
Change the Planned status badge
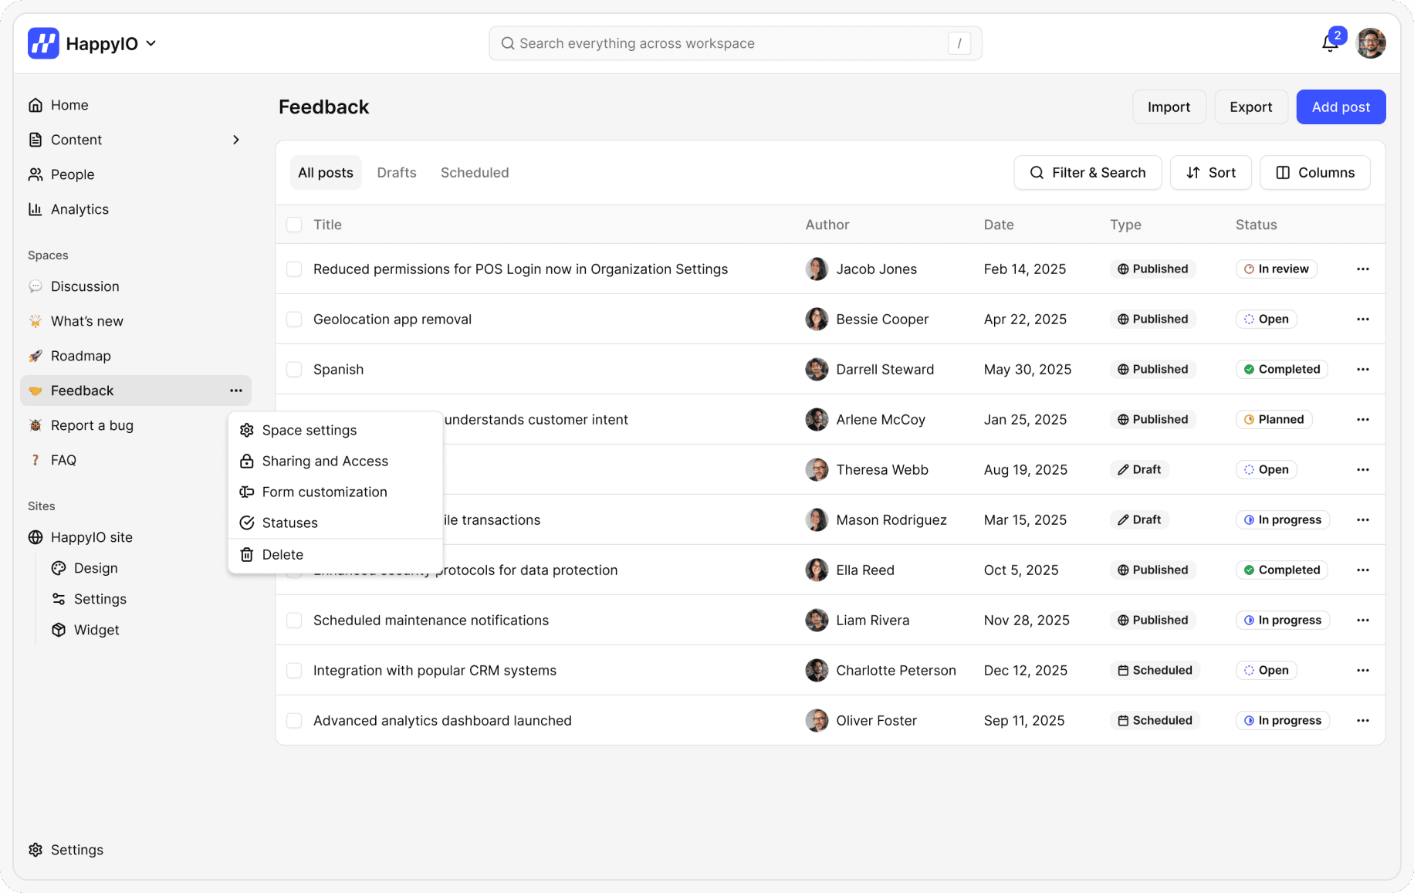[1274, 419]
